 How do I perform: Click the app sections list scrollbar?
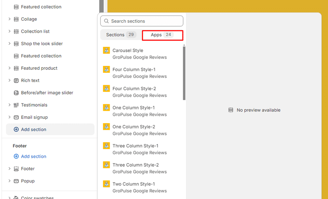(184, 73)
